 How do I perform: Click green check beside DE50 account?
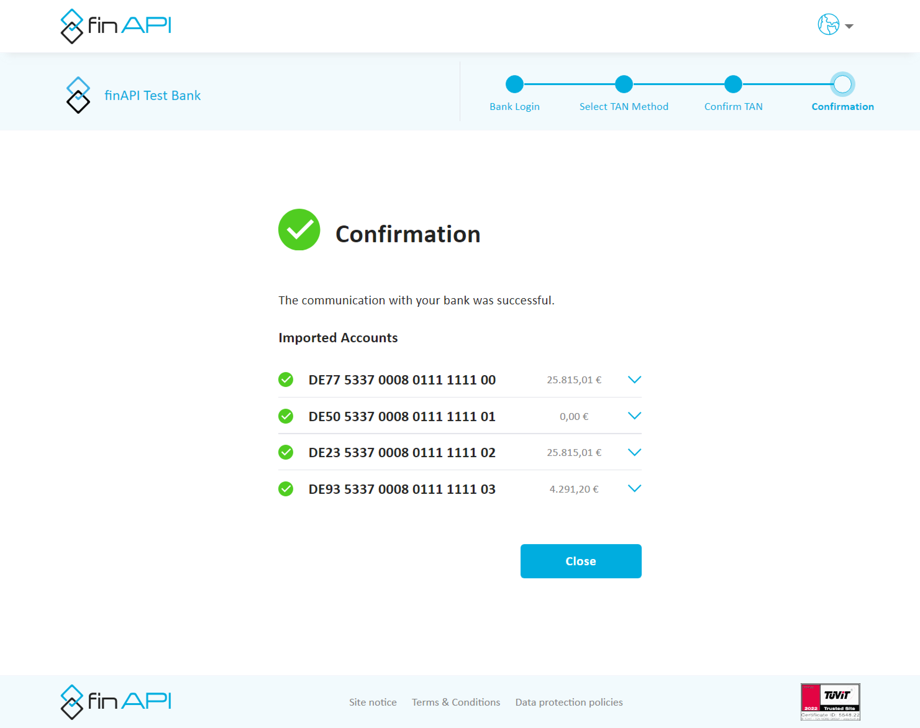(x=286, y=416)
